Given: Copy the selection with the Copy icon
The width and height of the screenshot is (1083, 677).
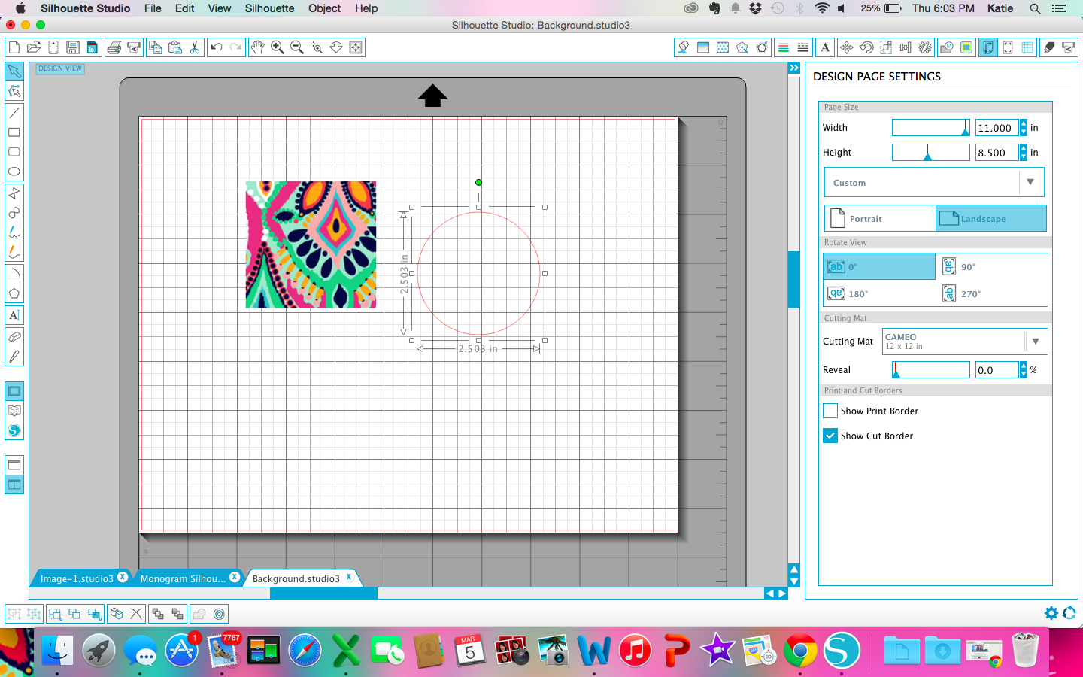Looking at the screenshot, I should pyautogui.click(x=156, y=47).
